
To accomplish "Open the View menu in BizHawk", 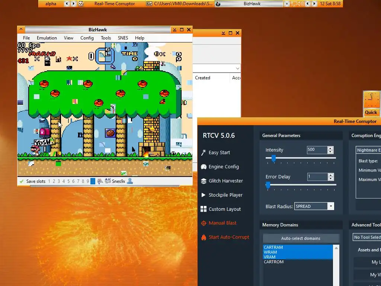I will point(68,38).
